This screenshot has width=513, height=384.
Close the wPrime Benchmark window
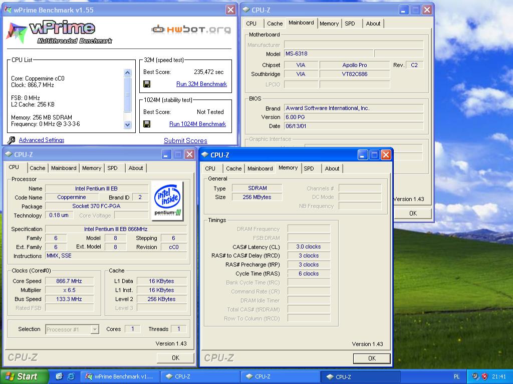pos(230,10)
